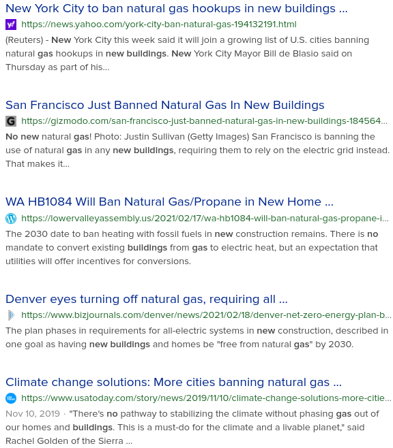Click the gizmodo.com green URL
Viewport: 393px width, 448px height.
(x=205, y=121)
